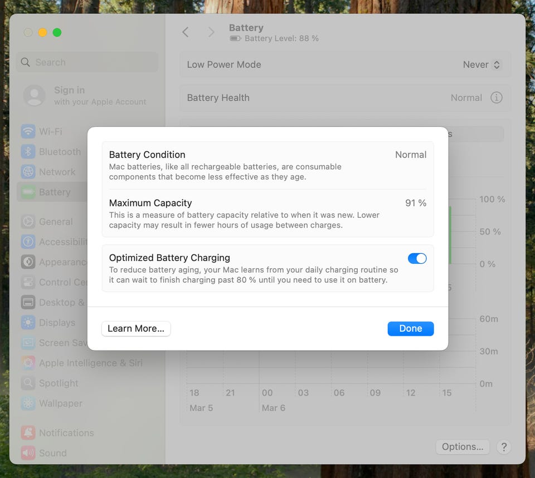535x478 pixels.
Task: Select the Desktop & Dock icon
Action: coord(28,302)
